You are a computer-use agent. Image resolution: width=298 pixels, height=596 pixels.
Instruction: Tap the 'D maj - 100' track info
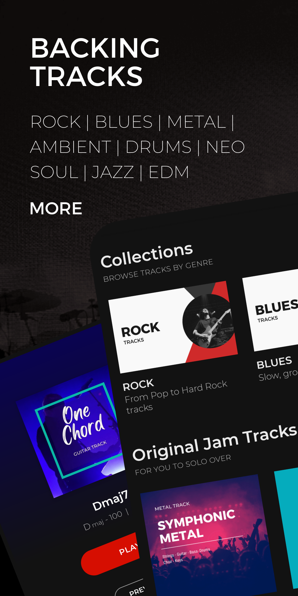click(x=103, y=520)
